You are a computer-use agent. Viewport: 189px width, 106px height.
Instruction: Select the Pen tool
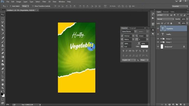[3, 69]
